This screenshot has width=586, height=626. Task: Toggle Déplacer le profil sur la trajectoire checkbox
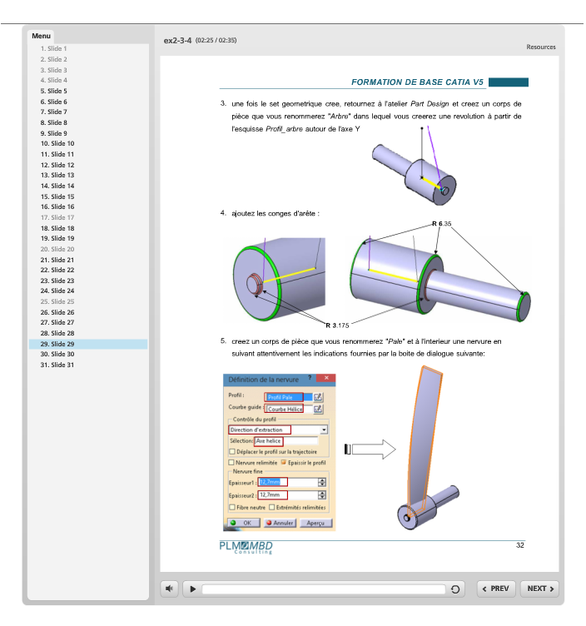pyautogui.click(x=232, y=451)
